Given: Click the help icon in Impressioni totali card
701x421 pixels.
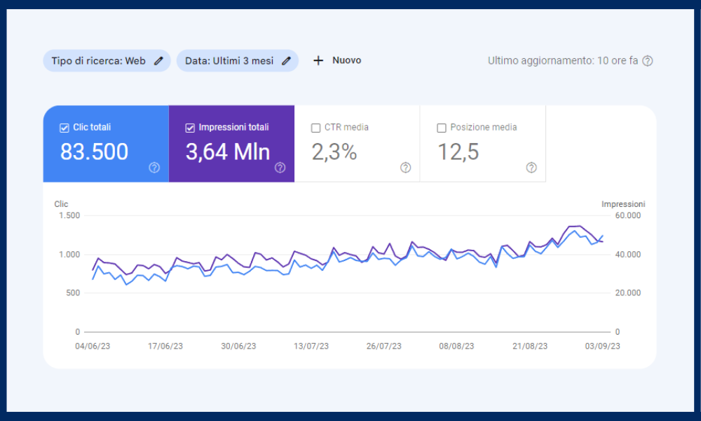Looking at the screenshot, I should [280, 168].
